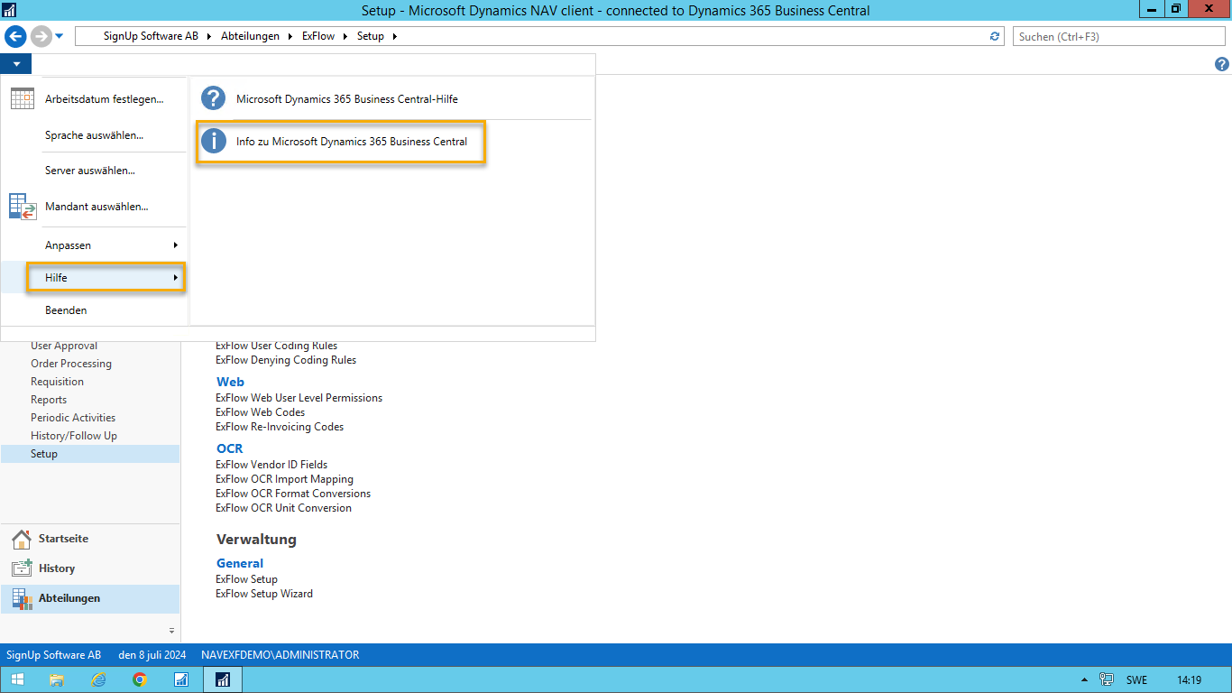Select Arbeitsdatum festlegen menu entry
The width and height of the screenshot is (1232, 693).
(105, 99)
